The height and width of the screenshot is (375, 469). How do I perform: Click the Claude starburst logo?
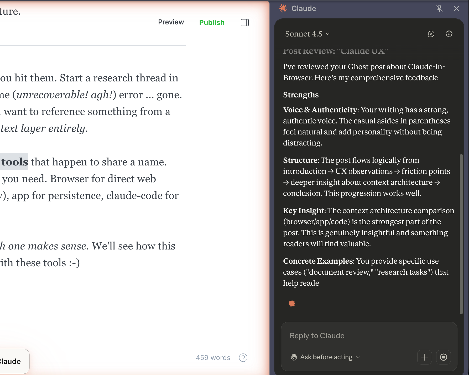coord(283,8)
